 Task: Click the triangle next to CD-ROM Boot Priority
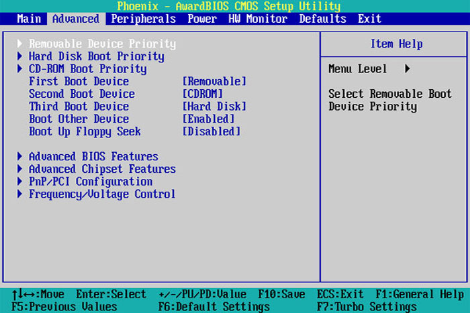click(19, 69)
